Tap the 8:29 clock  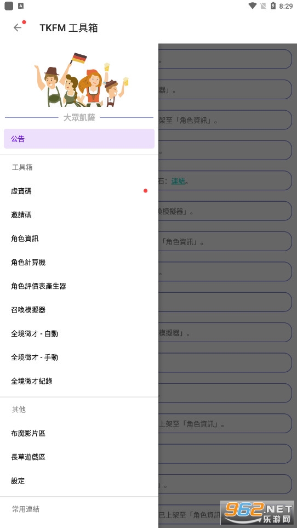tap(286, 6)
